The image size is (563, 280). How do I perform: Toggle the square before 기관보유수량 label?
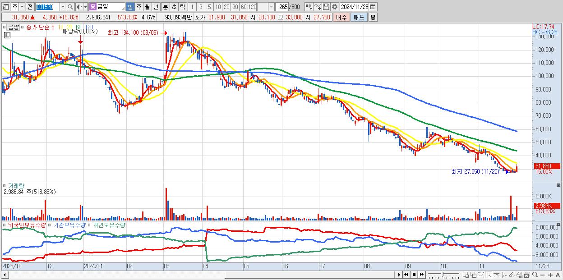point(50,225)
